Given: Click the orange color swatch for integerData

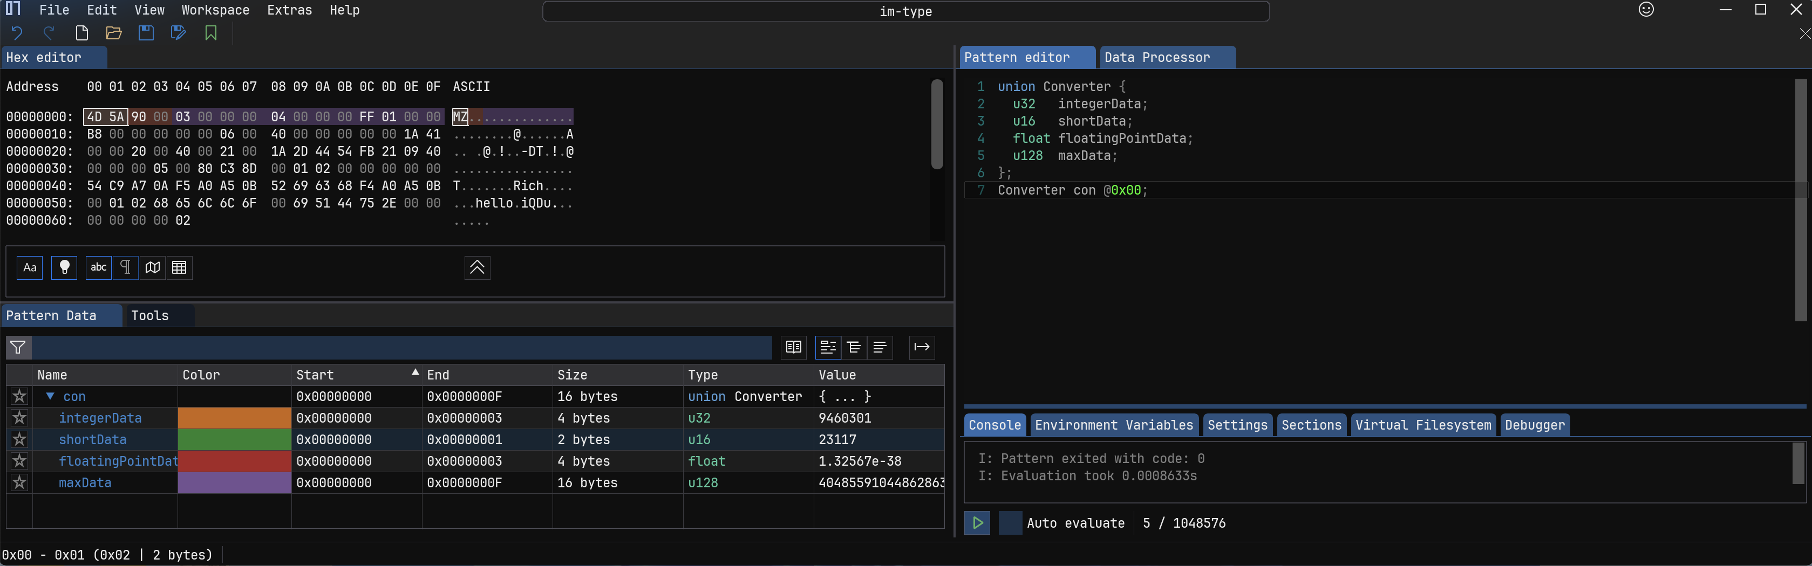Looking at the screenshot, I should coord(234,418).
